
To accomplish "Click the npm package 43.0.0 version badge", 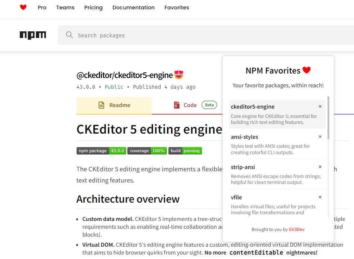I will 101,151.
